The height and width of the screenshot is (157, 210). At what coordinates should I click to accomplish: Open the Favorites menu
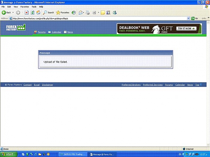[x=25, y=7]
